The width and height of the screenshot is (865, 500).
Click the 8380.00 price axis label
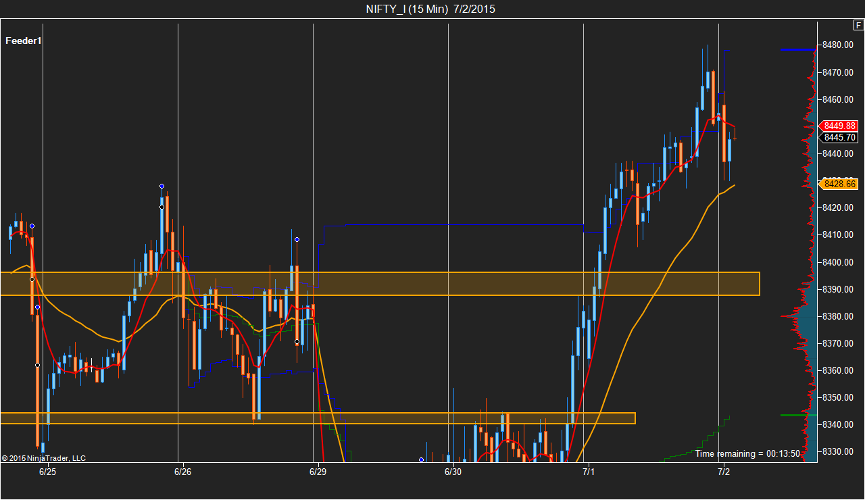[x=837, y=316]
